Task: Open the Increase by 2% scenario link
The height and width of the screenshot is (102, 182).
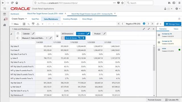Action: point(167,34)
